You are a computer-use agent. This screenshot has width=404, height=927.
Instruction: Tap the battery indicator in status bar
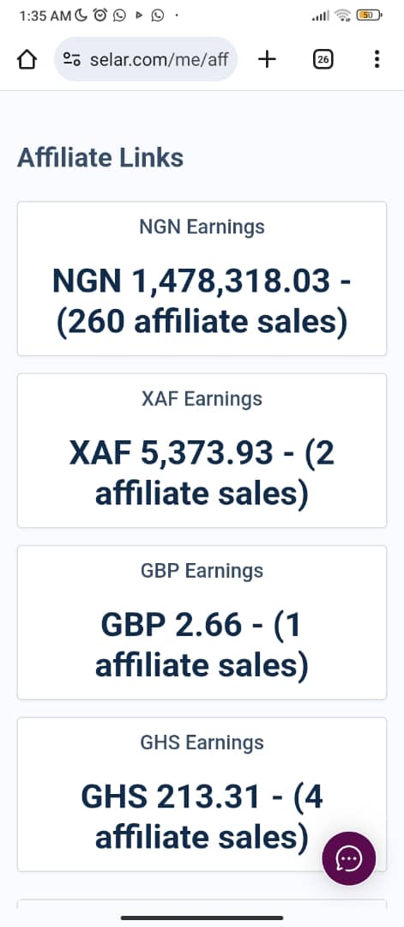click(369, 16)
